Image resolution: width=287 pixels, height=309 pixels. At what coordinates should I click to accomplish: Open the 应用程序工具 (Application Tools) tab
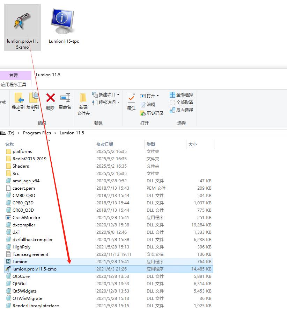point(14,85)
